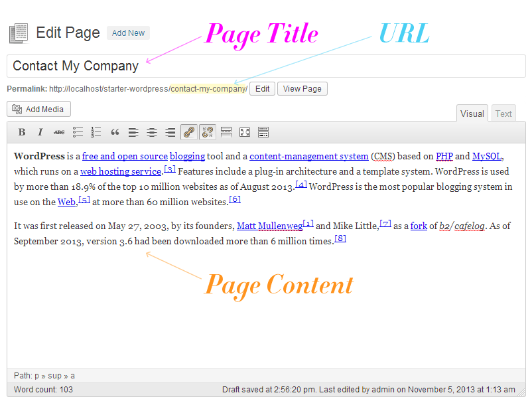The width and height of the screenshot is (532, 405).
Task: Open the Web link in first paragraph
Action: (66, 202)
